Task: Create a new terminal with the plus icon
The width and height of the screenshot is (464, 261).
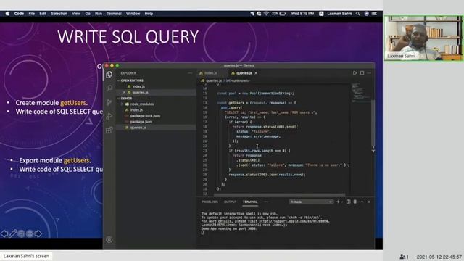Action: (x=338, y=202)
